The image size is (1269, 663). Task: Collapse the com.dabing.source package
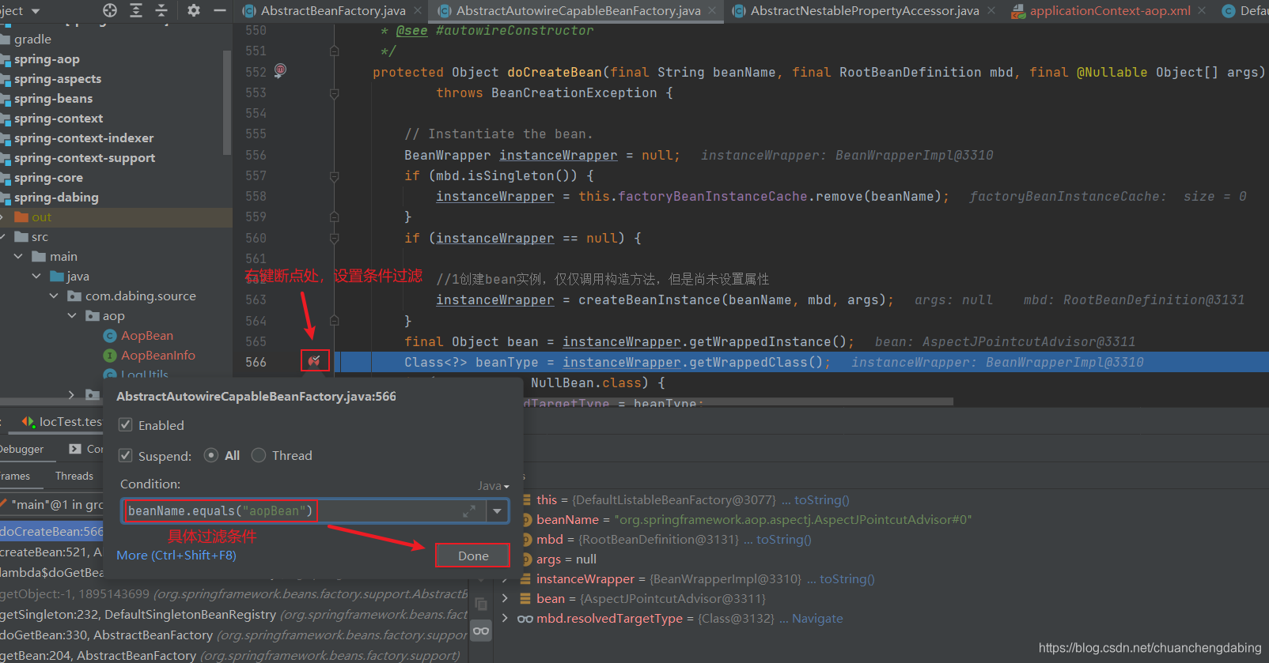coord(54,296)
